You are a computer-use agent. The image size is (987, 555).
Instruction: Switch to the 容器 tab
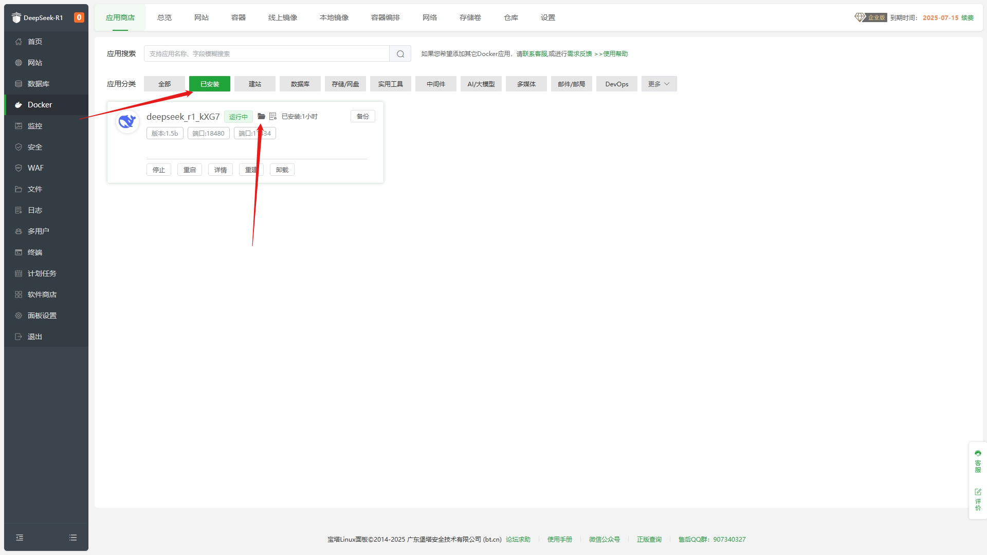pyautogui.click(x=239, y=17)
